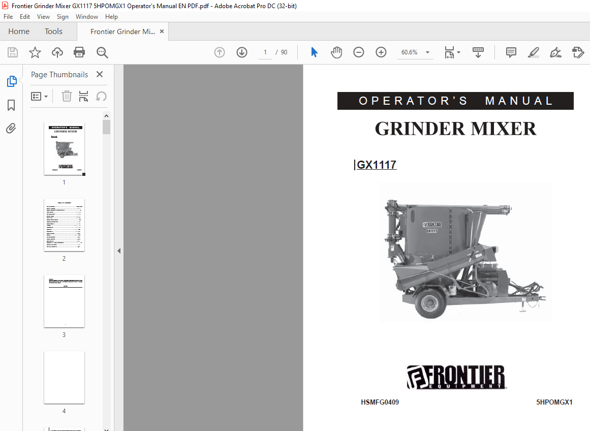Image resolution: width=590 pixels, height=431 pixels.
Task: Switch to the Tools tab
Action: pyautogui.click(x=53, y=31)
